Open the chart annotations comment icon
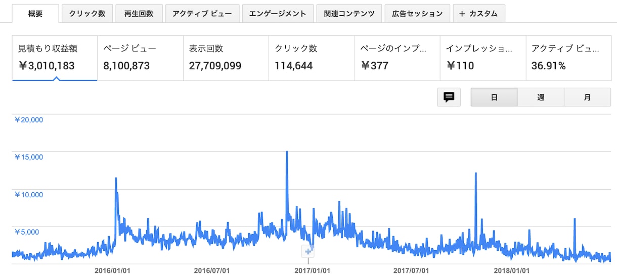This screenshot has width=617, height=280. coord(449,97)
